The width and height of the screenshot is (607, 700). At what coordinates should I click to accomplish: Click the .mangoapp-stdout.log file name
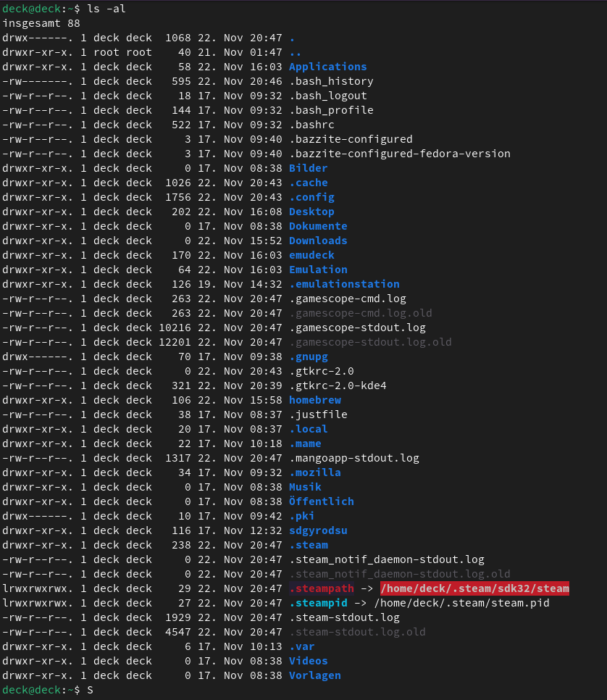(353, 458)
